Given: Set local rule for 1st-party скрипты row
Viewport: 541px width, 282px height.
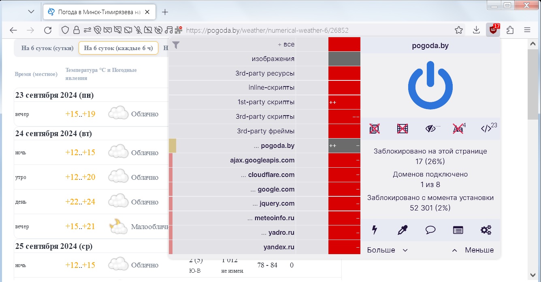Looking at the screenshot, I should click(x=344, y=102).
